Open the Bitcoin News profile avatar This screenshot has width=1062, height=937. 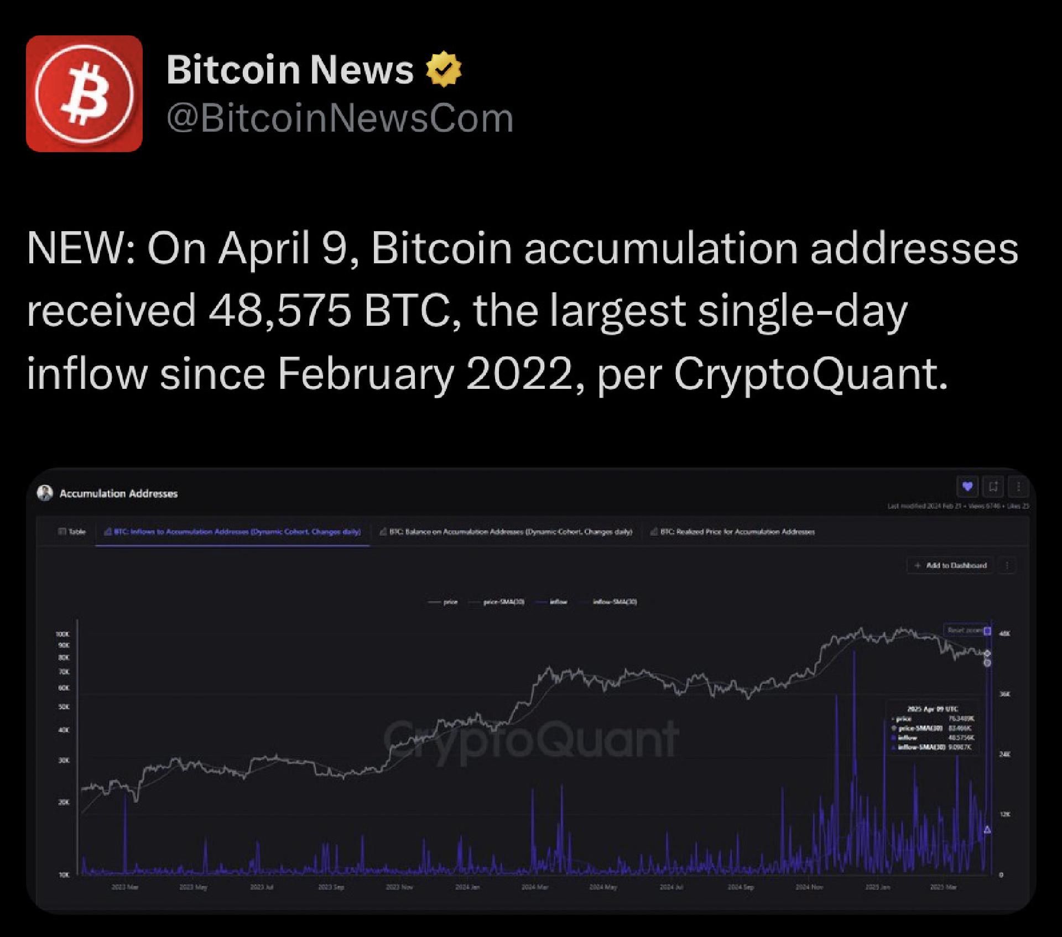coord(84,93)
